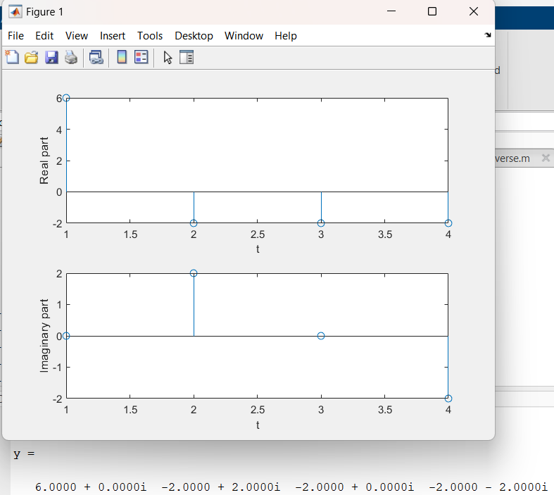
Task: Click the dock figure arrow icon
Action: pos(488,35)
